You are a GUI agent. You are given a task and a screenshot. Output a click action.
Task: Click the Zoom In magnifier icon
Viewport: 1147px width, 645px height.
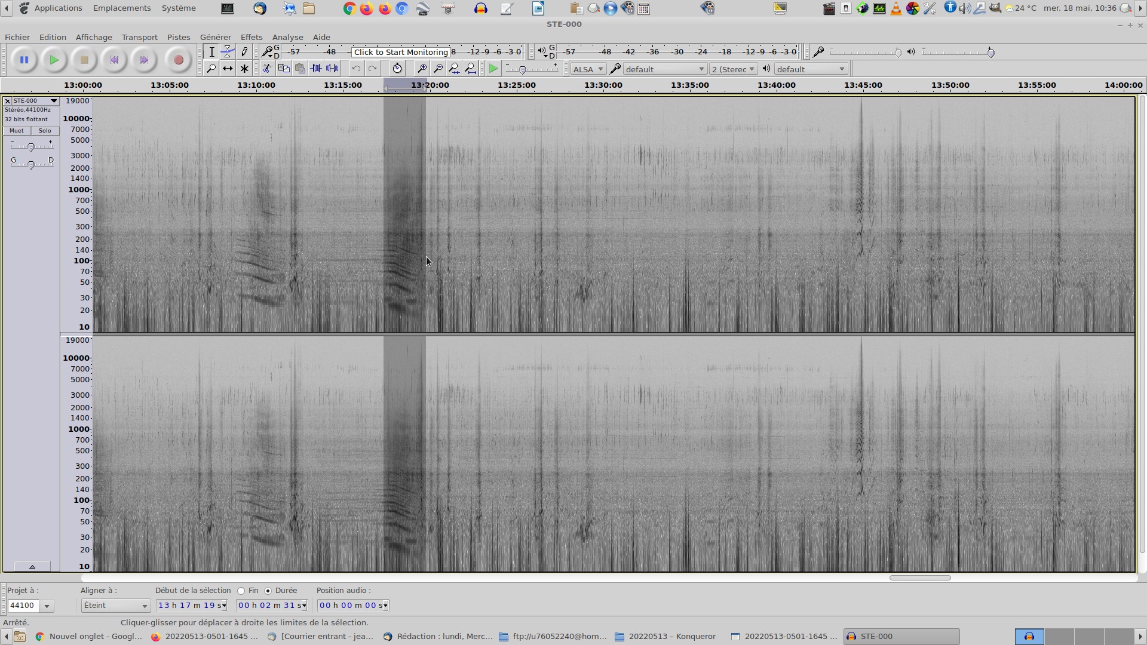pos(421,69)
